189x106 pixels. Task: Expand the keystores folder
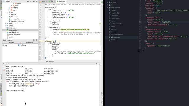coord(5,28)
